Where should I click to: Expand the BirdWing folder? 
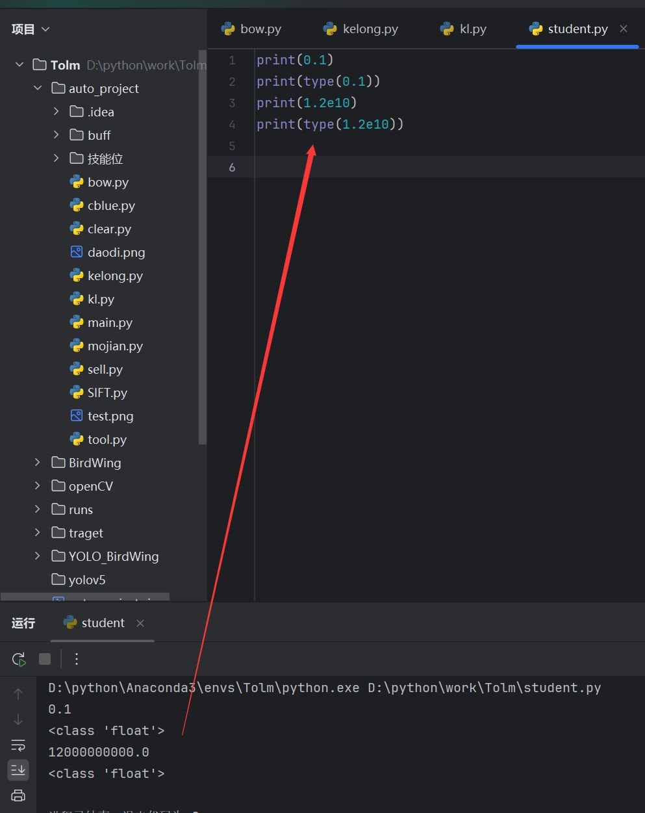click(x=38, y=463)
